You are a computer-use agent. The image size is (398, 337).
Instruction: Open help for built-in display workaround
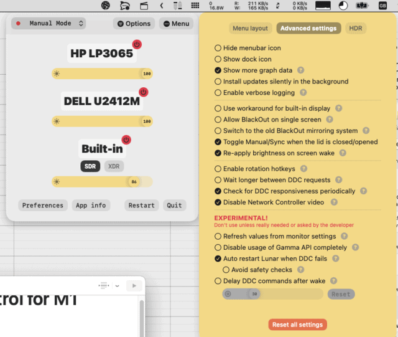coord(338,108)
